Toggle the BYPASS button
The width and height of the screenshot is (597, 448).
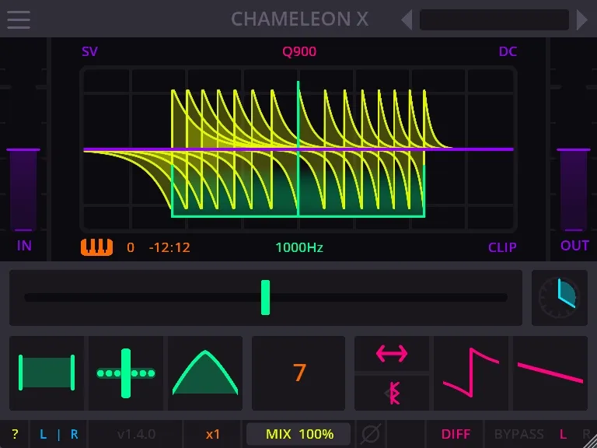point(518,434)
